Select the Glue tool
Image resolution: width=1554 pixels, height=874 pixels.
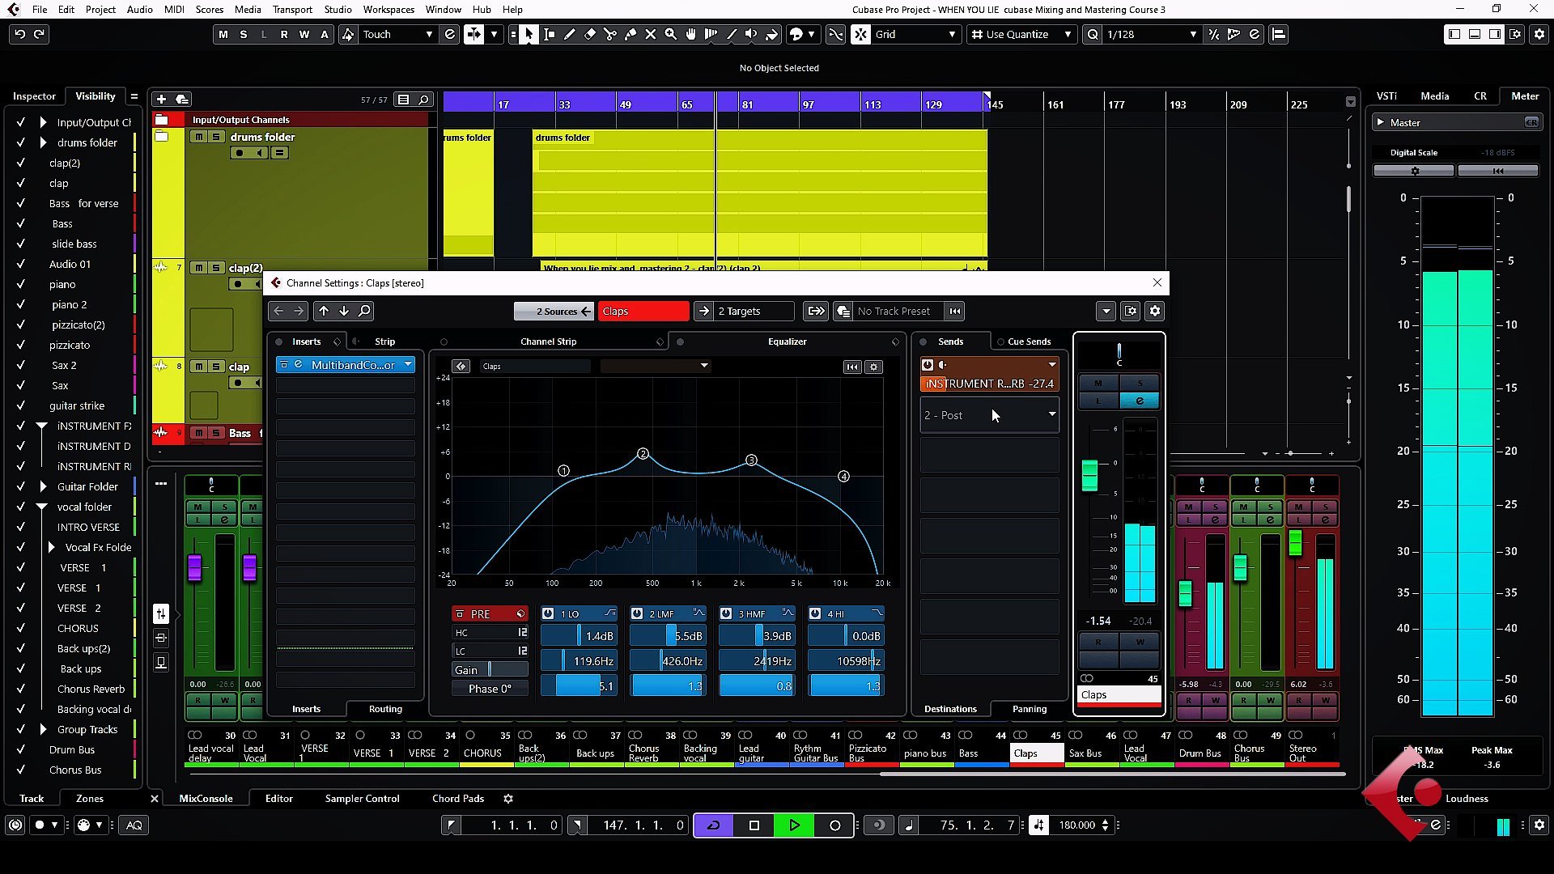pyautogui.click(x=630, y=34)
